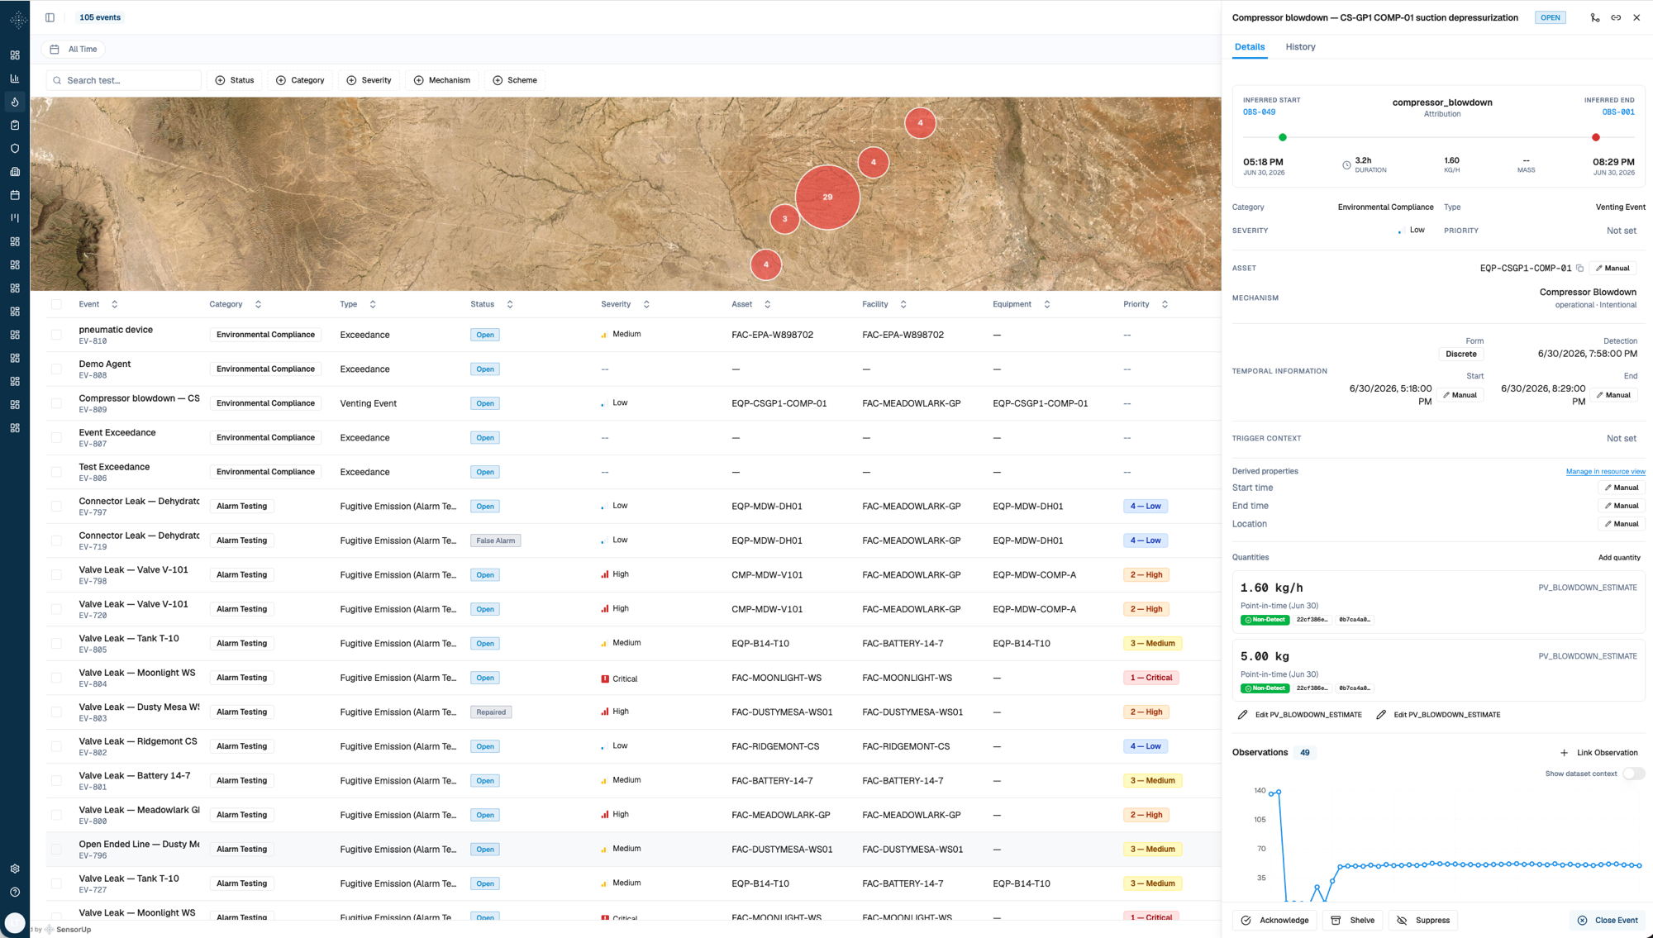Open the Mechanism filter dropdown

pos(442,80)
